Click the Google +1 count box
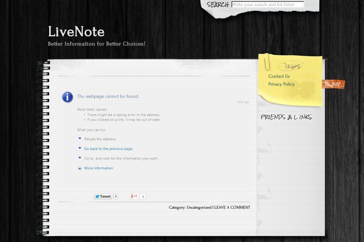Viewport: 364px width, 242px height. [143, 197]
